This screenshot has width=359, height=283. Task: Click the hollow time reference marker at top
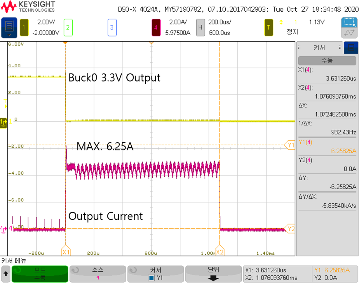(151, 43)
